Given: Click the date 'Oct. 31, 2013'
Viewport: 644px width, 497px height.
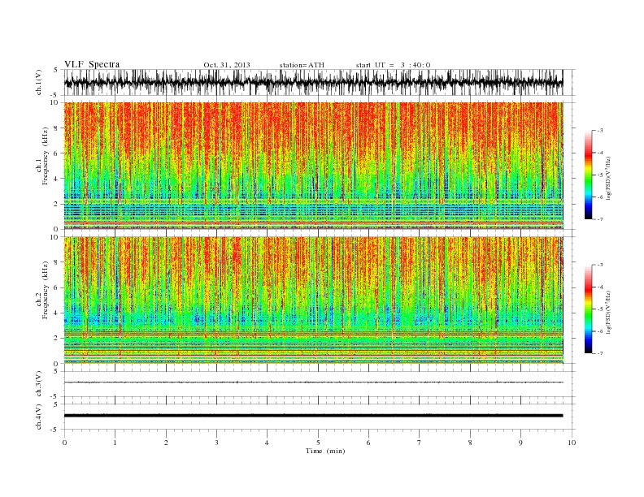Looking at the screenshot, I should point(227,65).
